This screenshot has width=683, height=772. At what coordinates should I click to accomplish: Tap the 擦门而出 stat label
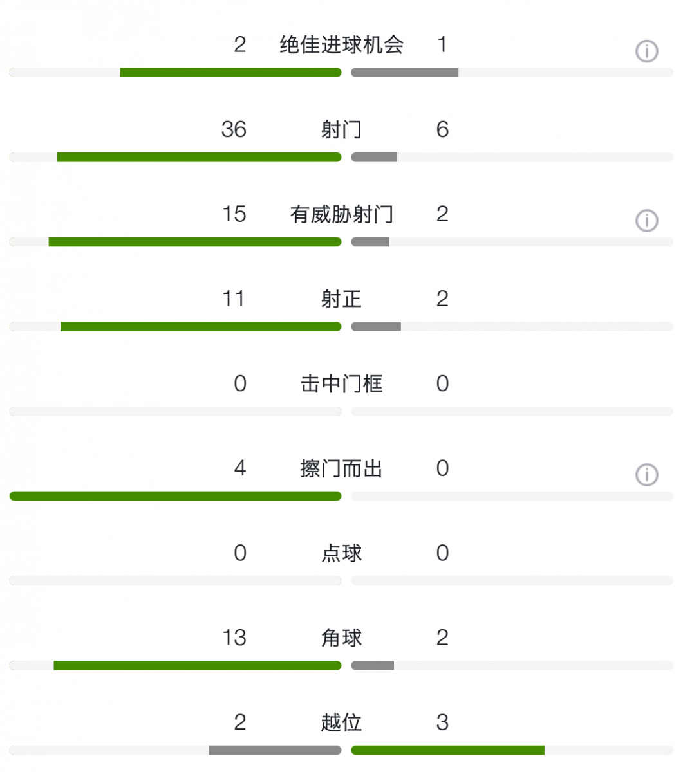341,468
